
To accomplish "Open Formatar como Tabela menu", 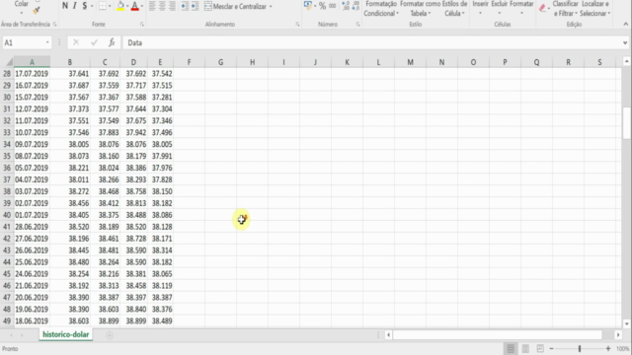I will [421, 9].
